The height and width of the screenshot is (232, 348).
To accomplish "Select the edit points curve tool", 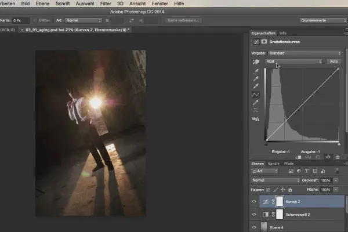I will (256, 95).
